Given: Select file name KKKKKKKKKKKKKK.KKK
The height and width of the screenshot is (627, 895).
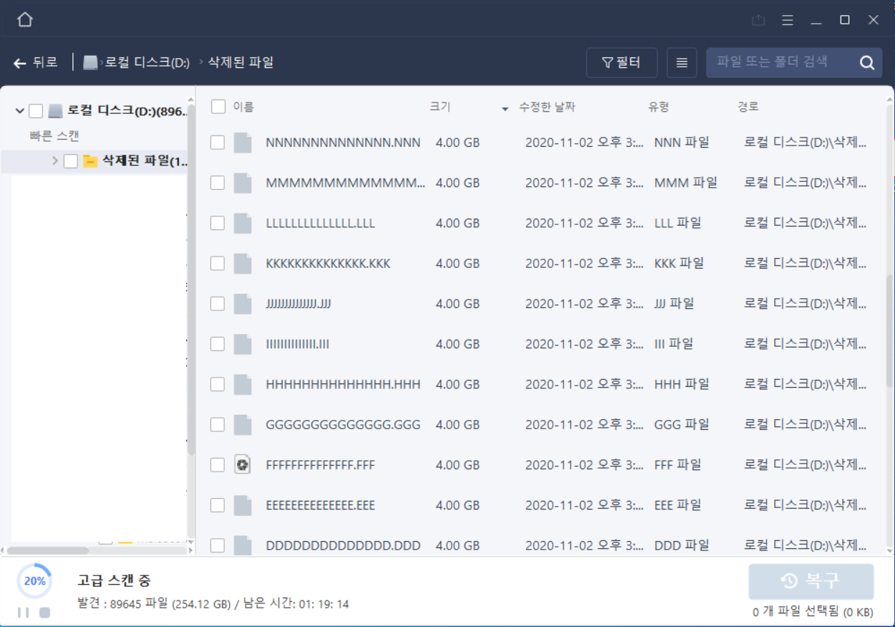Looking at the screenshot, I should [x=328, y=264].
